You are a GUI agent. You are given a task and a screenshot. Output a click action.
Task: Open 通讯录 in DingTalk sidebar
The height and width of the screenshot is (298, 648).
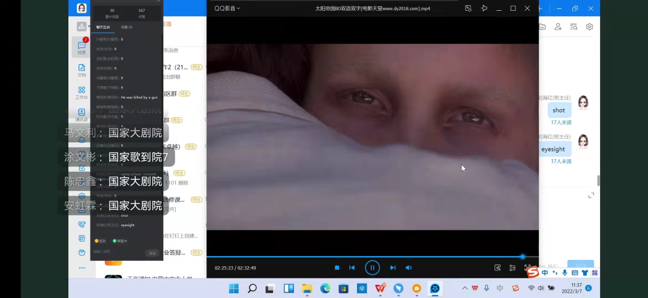82,115
